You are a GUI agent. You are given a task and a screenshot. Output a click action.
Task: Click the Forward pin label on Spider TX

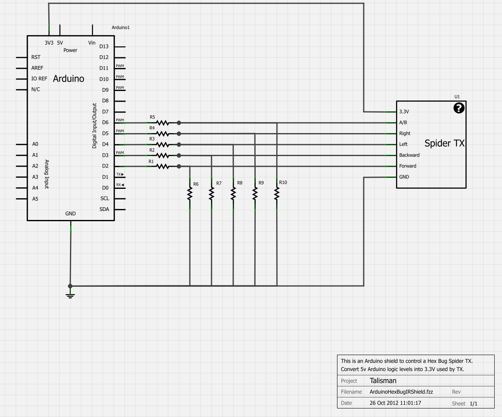tap(408, 166)
